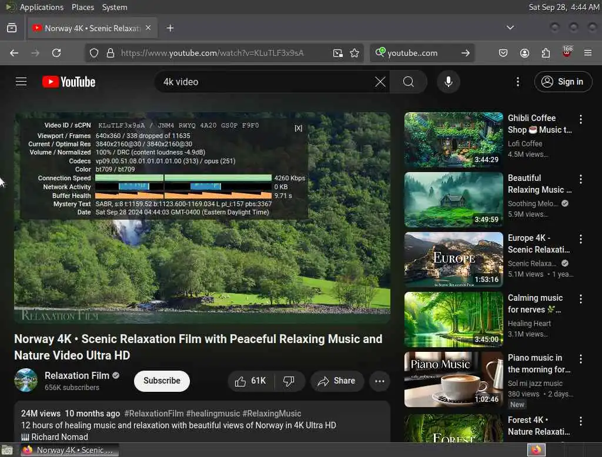Screen dimensions: 602x457
Task: Open Calming music for nerves thumbnail
Action: (453, 319)
